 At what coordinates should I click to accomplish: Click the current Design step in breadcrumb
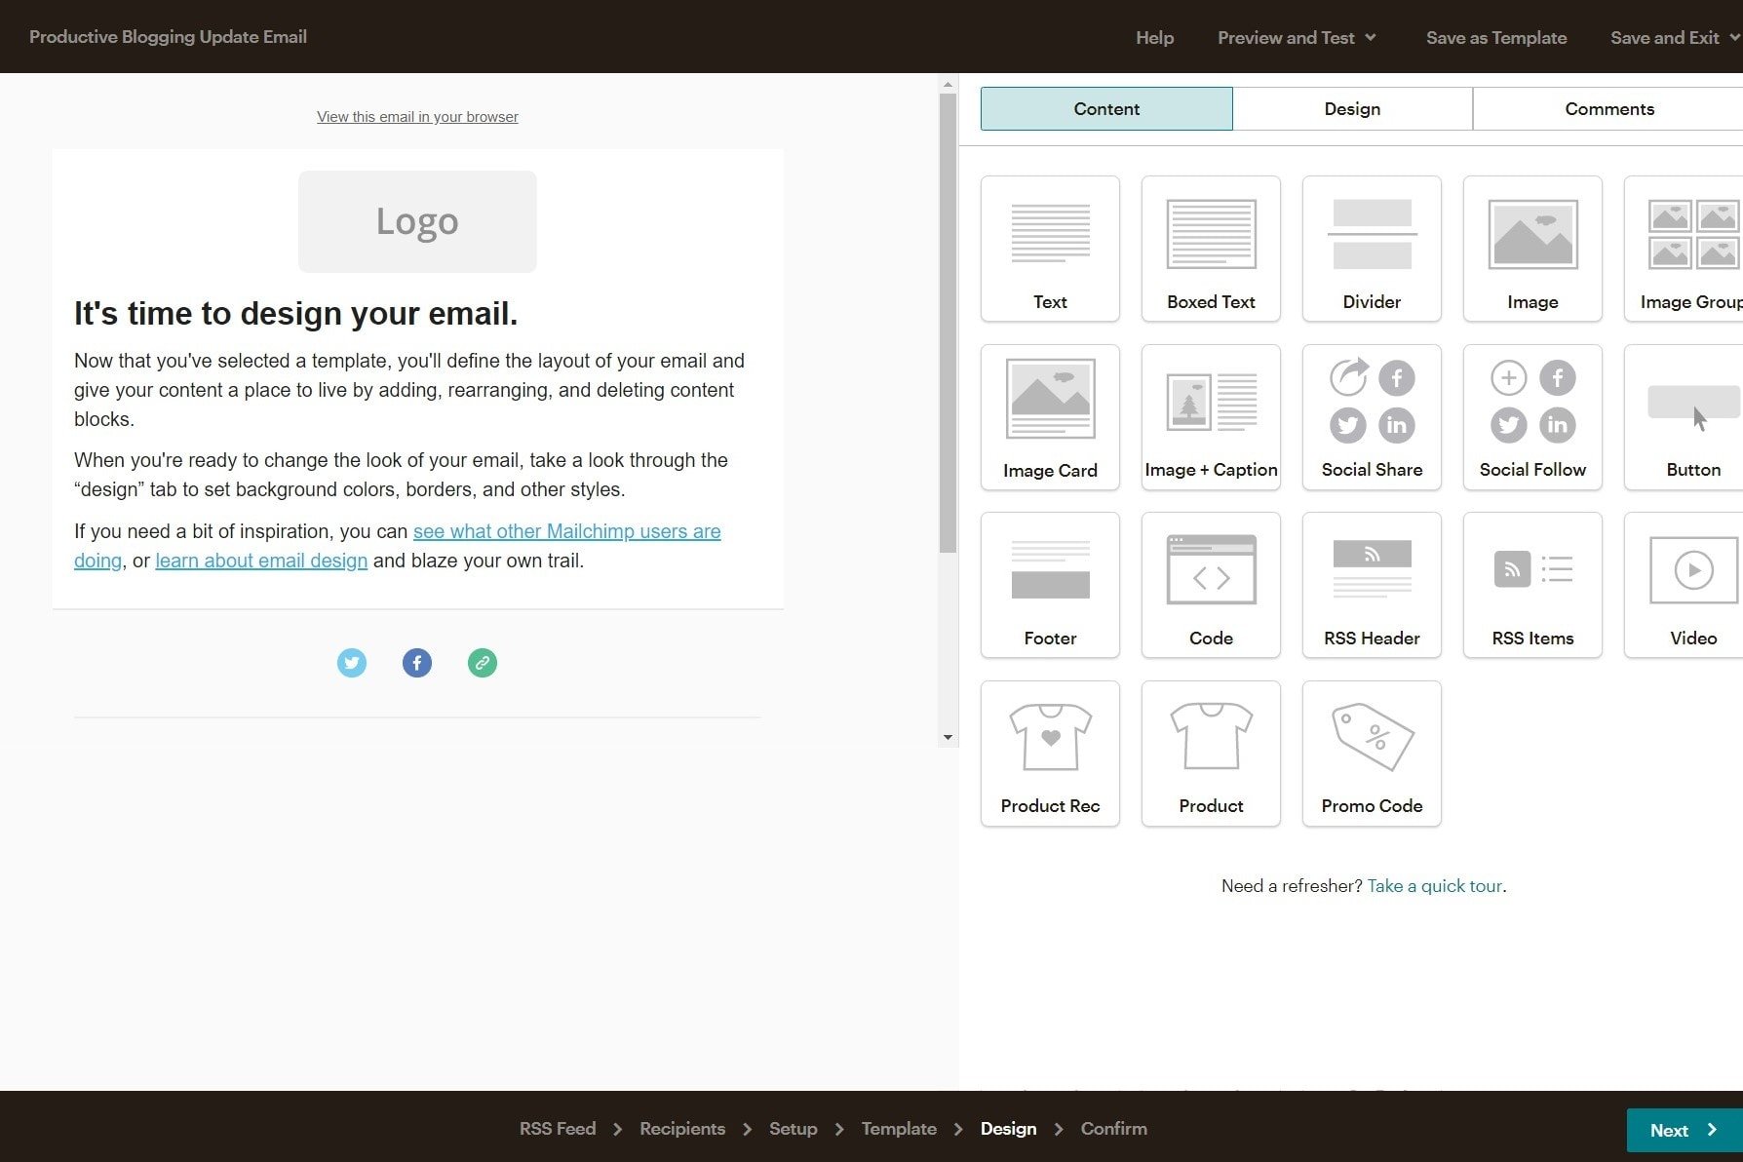tap(1008, 1128)
